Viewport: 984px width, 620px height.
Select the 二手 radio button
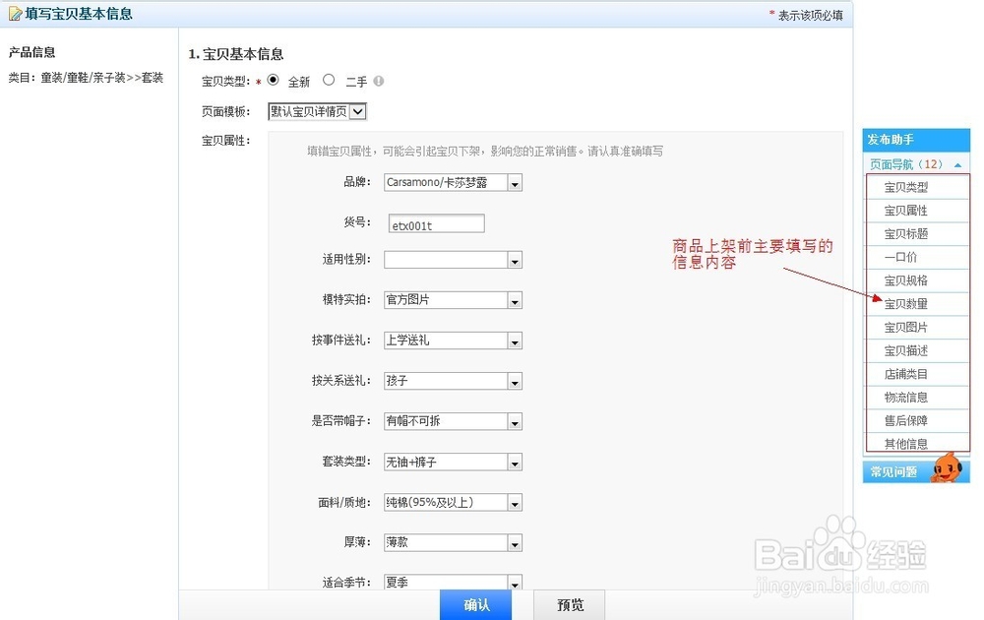click(x=329, y=82)
